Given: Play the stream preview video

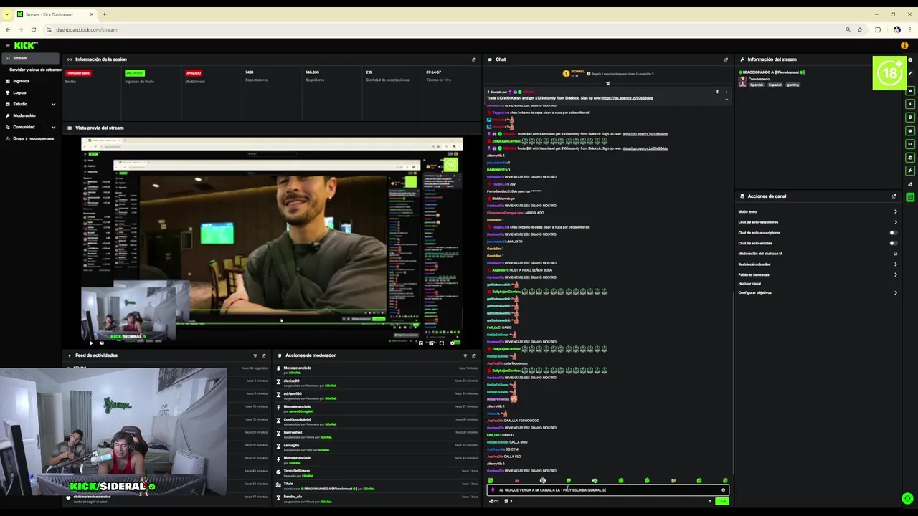Looking at the screenshot, I should (x=91, y=343).
